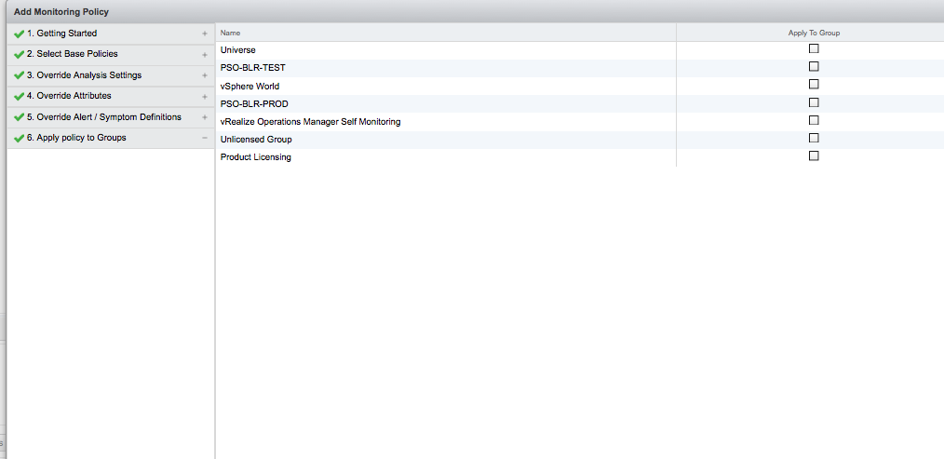Click green checkmark beside Select Base Policies

19,54
